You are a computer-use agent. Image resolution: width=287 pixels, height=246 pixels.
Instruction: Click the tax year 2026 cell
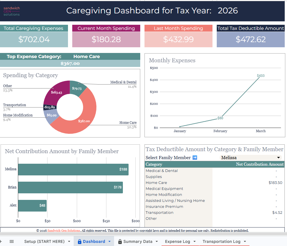[x=228, y=11]
